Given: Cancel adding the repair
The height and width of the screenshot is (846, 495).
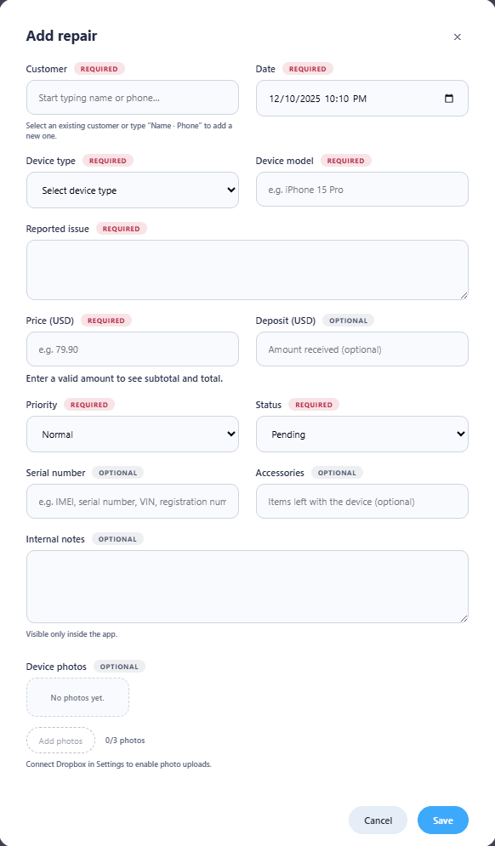Looking at the screenshot, I should pos(378,820).
